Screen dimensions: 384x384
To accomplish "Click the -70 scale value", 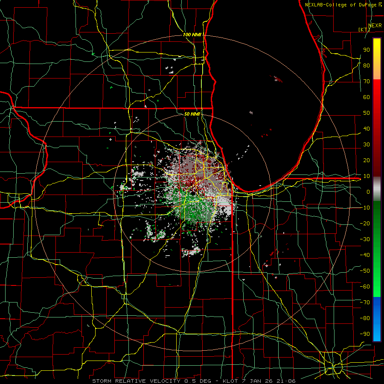I will 365,303.
